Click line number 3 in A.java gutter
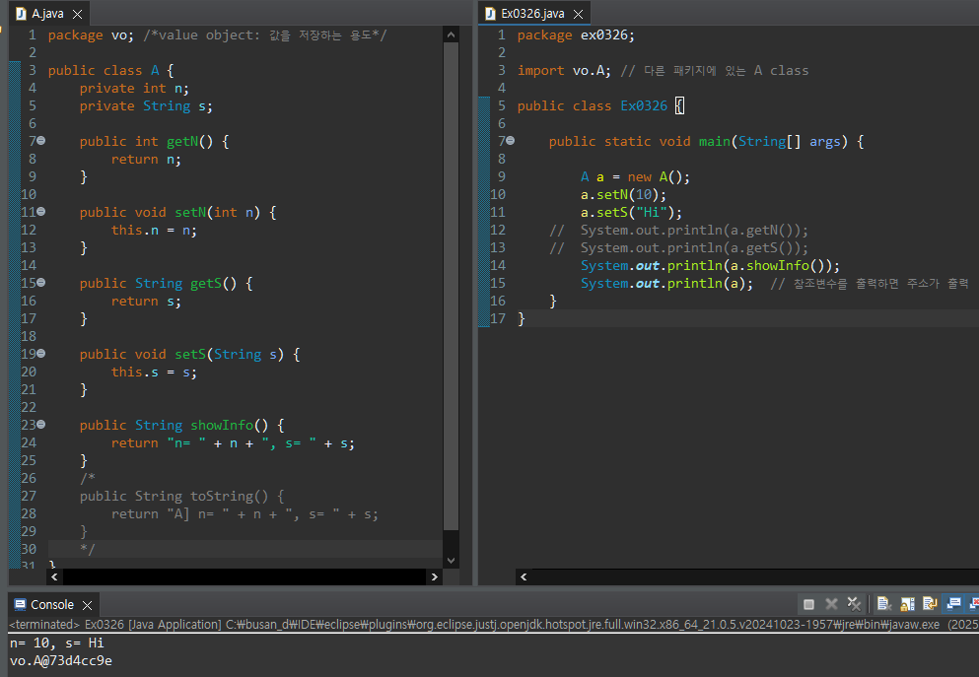 point(33,71)
